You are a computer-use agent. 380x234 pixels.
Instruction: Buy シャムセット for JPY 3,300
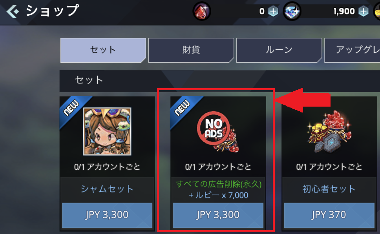(107, 215)
